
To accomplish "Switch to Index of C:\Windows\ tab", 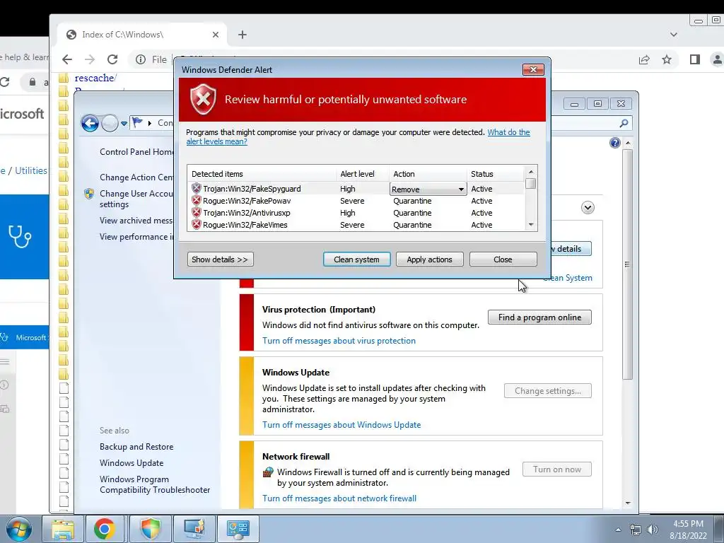I will [x=142, y=35].
